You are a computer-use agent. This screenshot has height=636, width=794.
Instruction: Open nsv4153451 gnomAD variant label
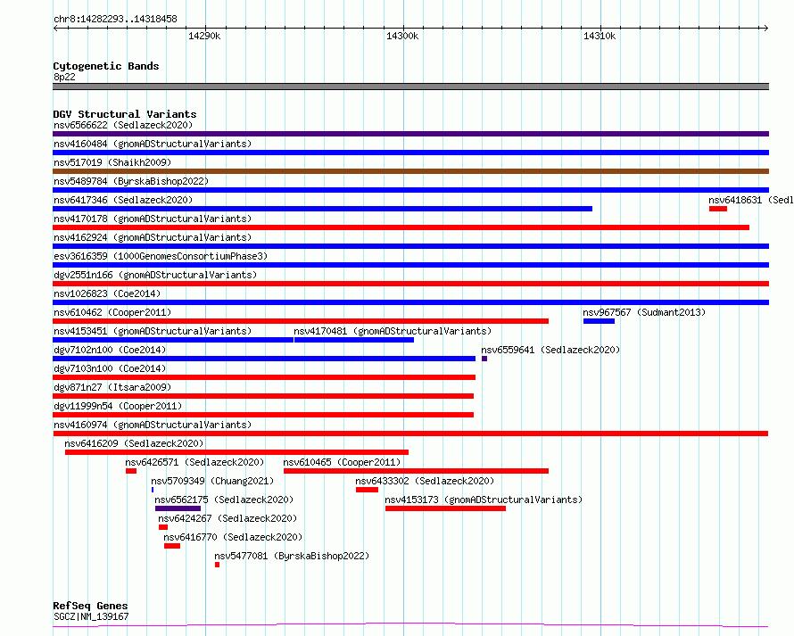[153, 331]
